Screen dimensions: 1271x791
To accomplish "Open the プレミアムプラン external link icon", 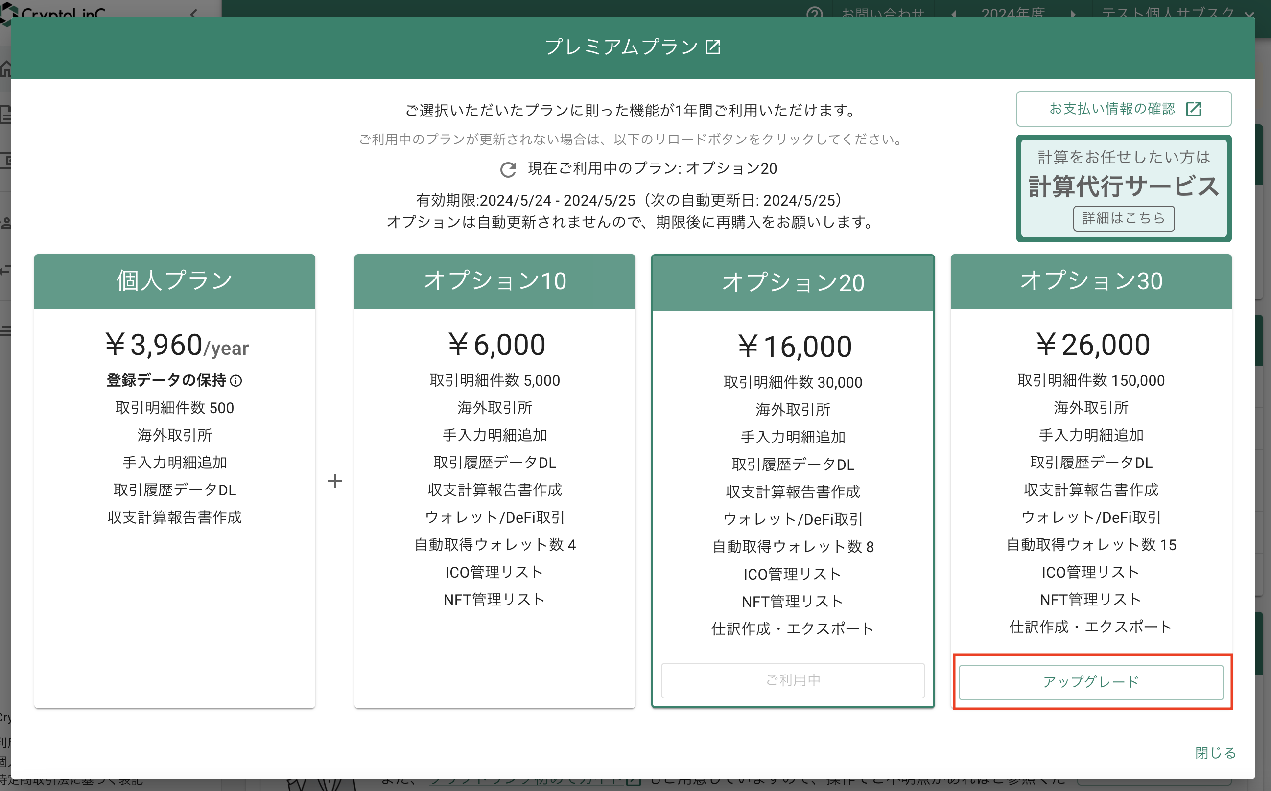I will (x=713, y=47).
